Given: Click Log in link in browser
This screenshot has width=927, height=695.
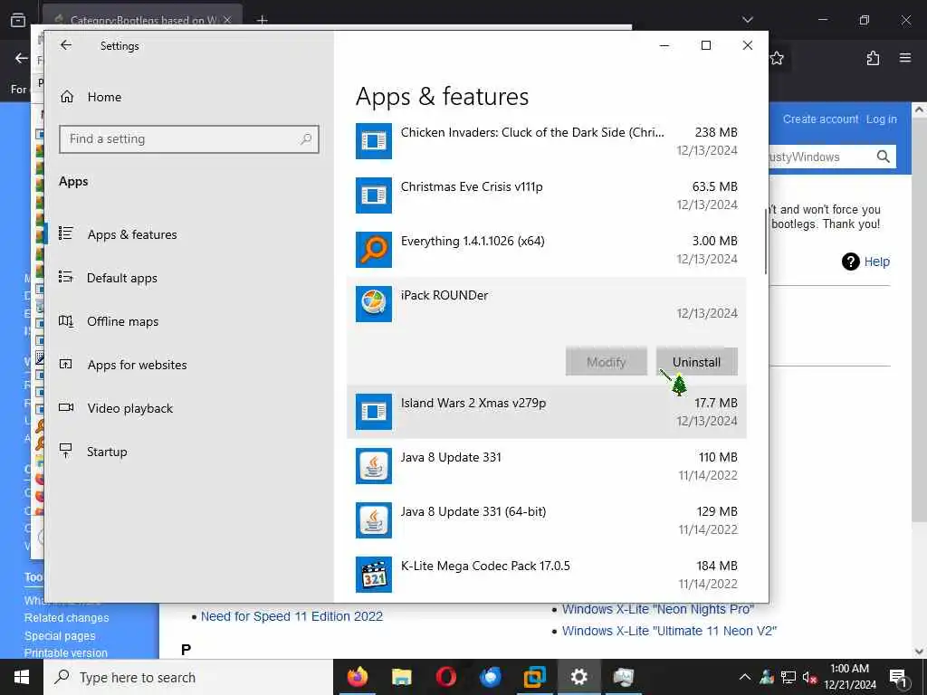Looking at the screenshot, I should (882, 119).
